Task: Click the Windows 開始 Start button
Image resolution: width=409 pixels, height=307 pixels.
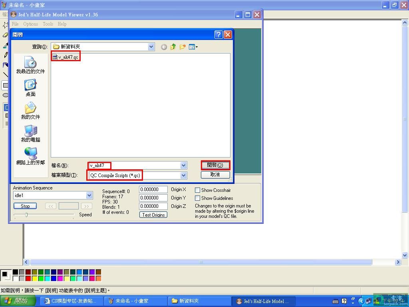Action: click(x=17, y=301)
